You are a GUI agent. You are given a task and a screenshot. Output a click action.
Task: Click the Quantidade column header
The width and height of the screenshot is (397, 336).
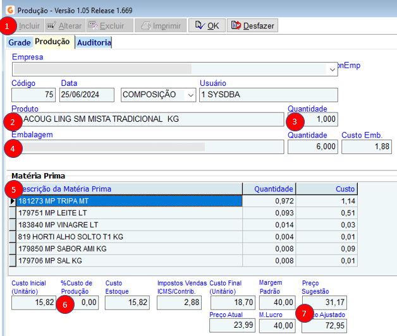269,189
